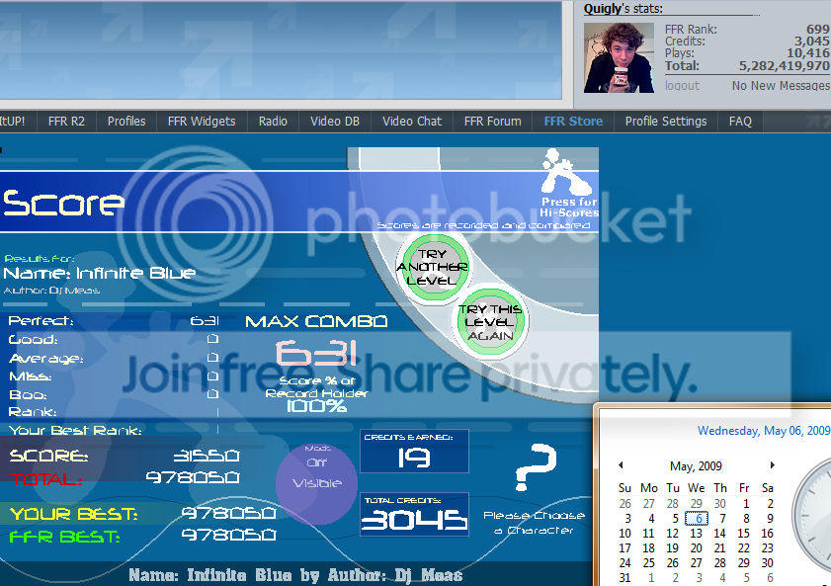Select May 6 in the calendar

[x=697, y=518]
